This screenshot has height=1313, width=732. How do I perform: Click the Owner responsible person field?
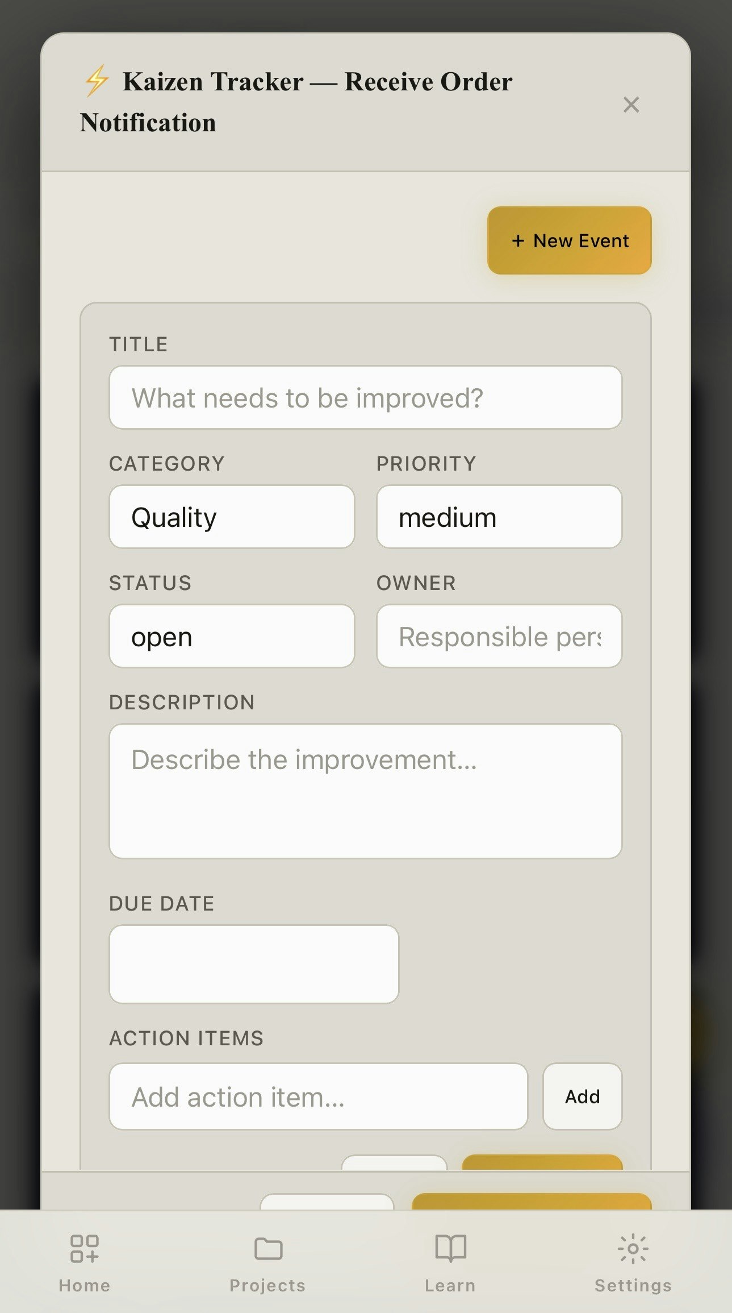pyautogui.click(x=499, y=636)
